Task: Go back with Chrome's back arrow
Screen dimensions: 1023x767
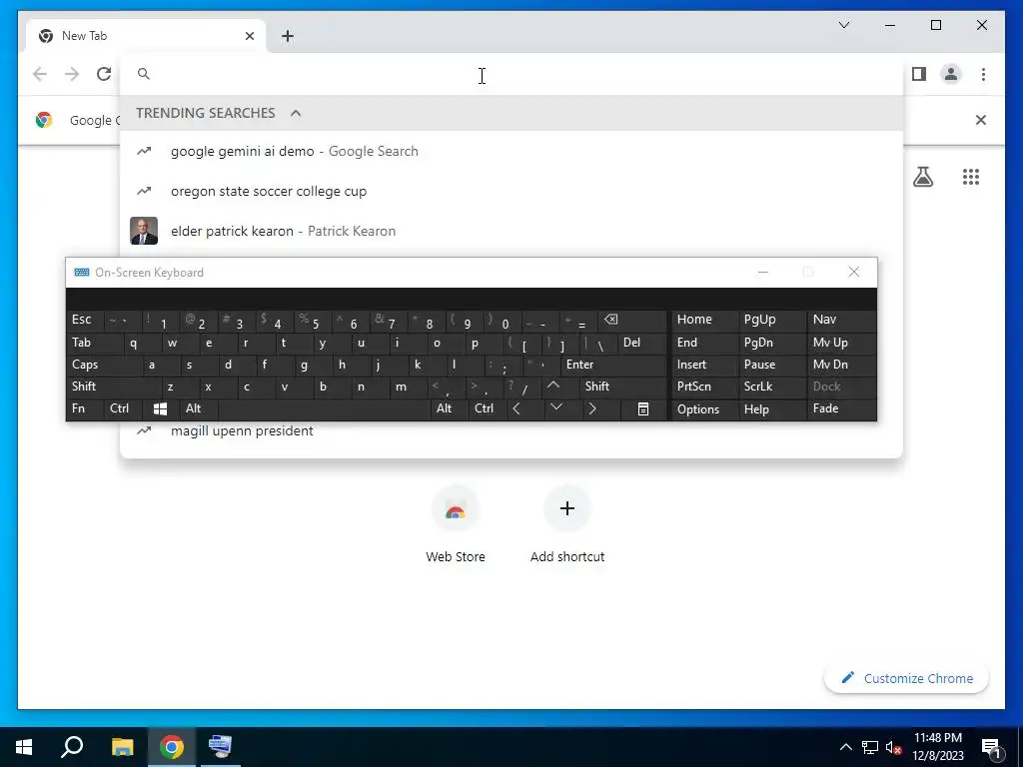Action: tap(40, 74)
